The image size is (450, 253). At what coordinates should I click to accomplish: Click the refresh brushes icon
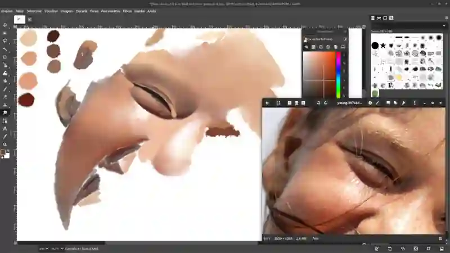pyautogui.click(x=429, y=249)
